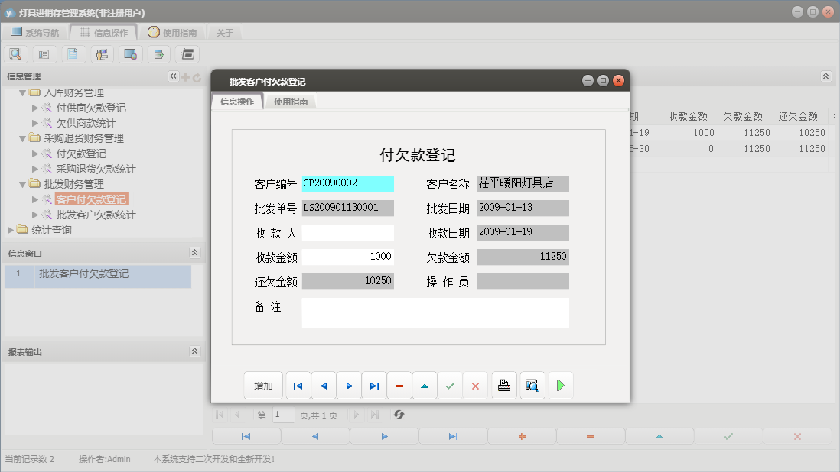Open print preview in the payment dialog
The image size is (840, 472).
532,386
